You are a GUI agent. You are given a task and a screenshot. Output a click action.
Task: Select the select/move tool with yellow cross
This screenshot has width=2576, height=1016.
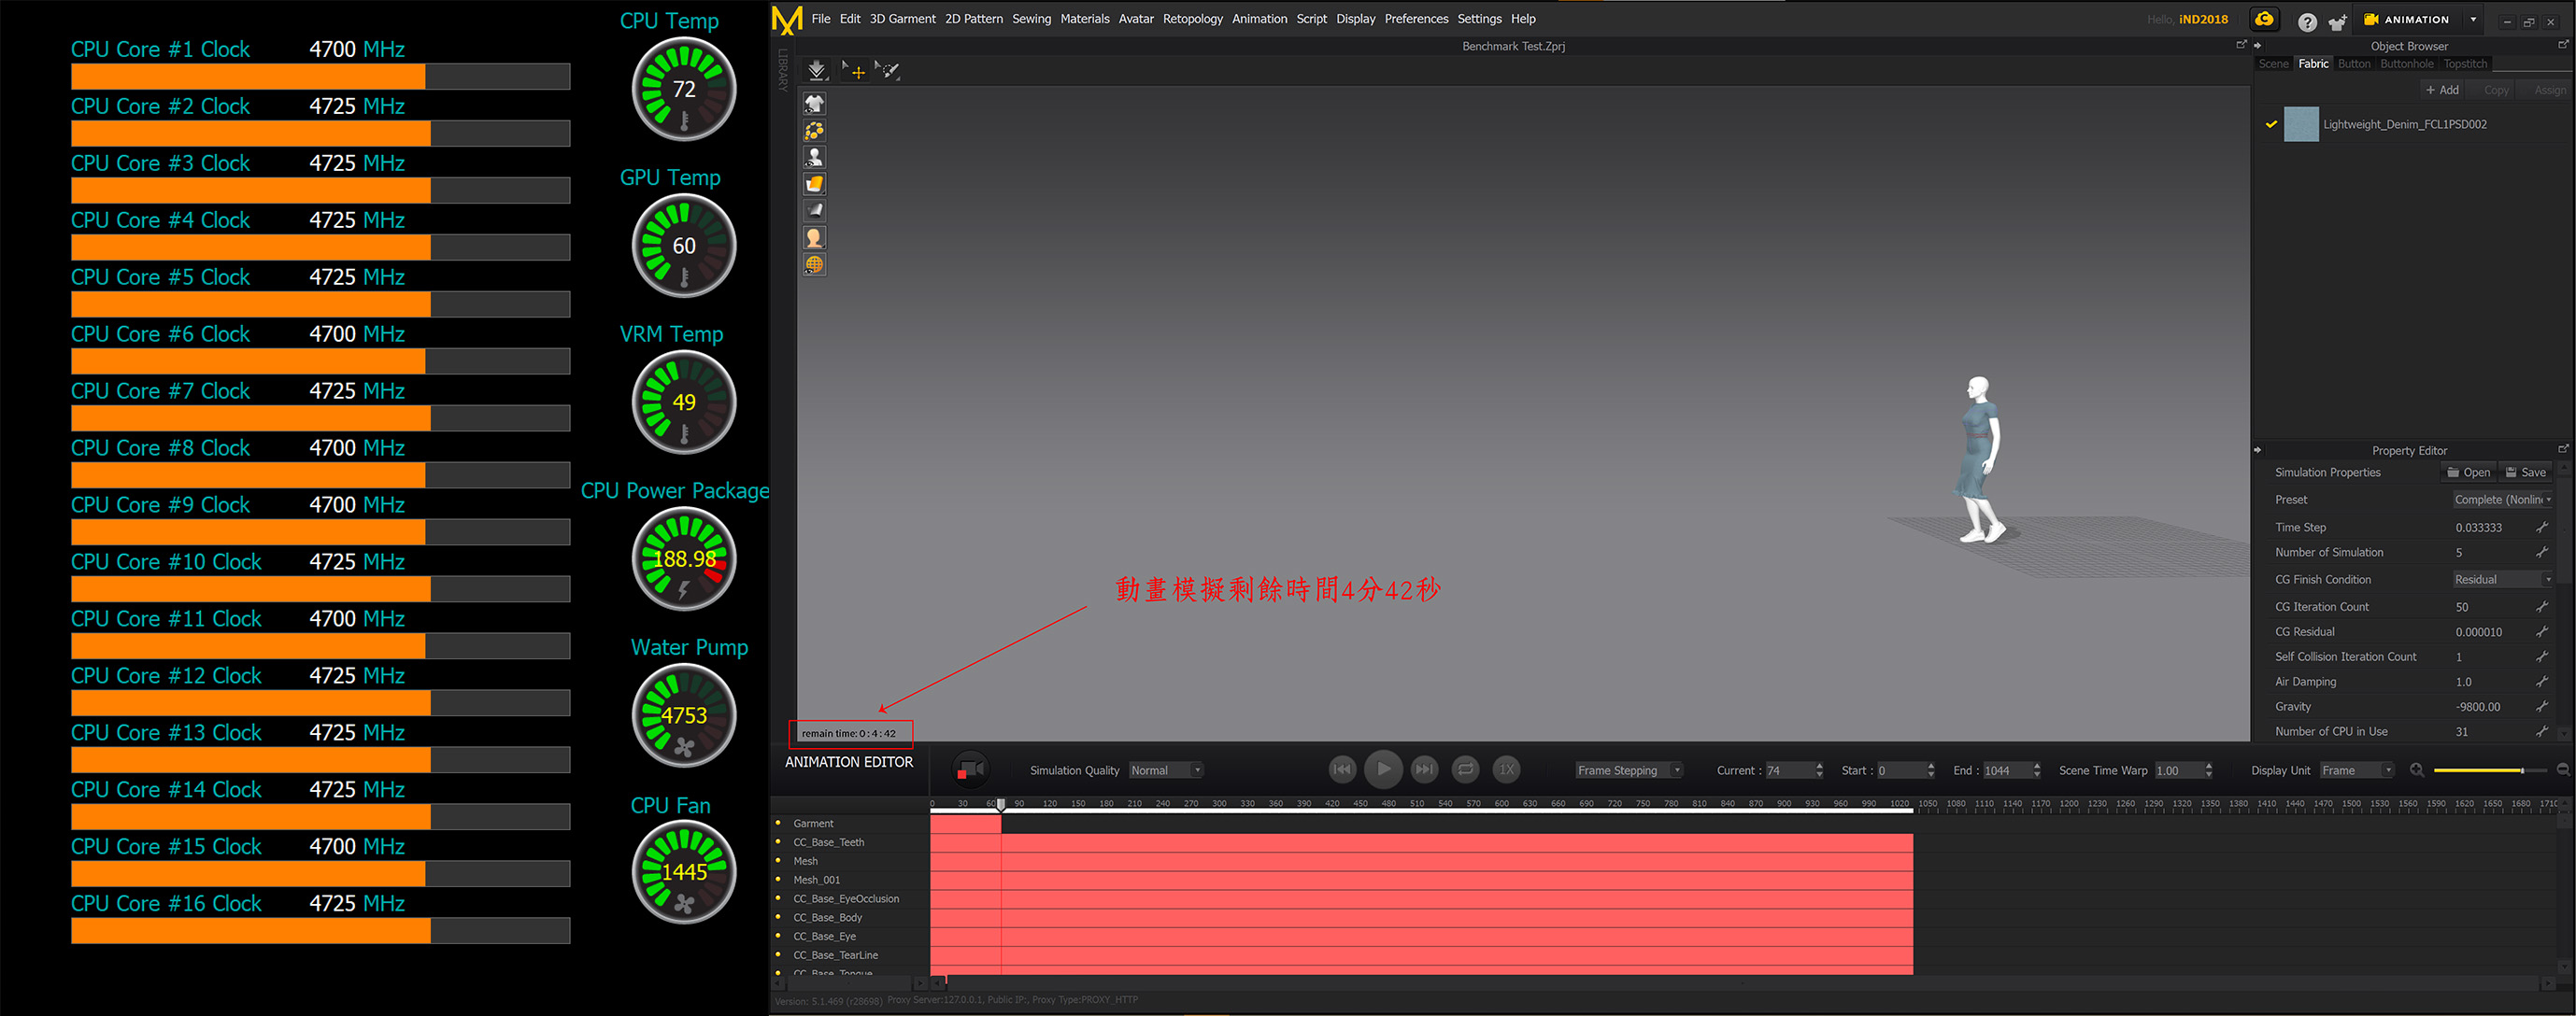pos(853,70)
